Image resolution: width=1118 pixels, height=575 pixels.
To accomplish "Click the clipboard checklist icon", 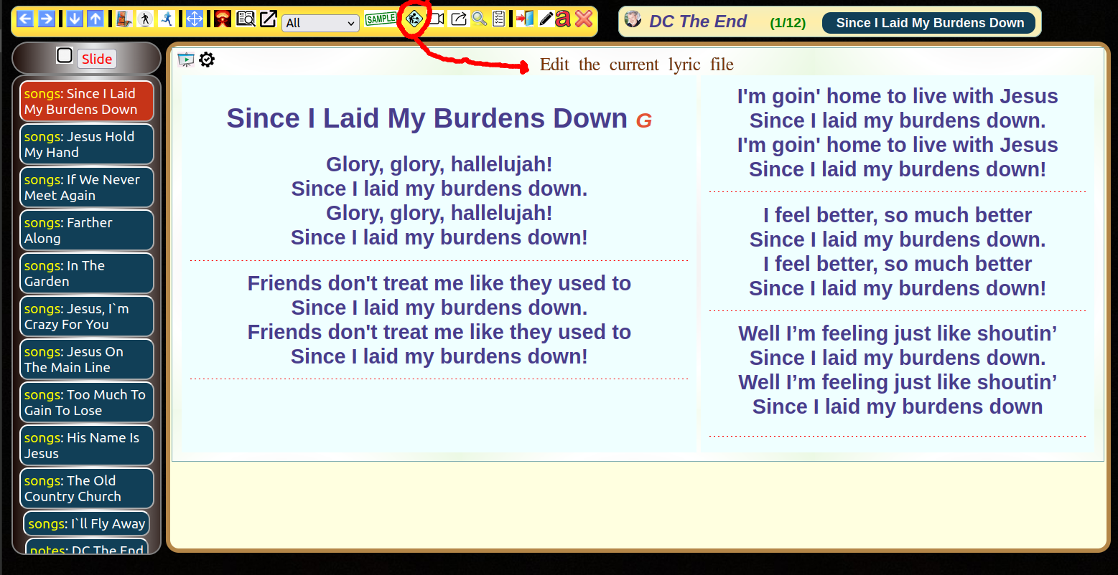I will pyautogui.click(x=499, y=19).
